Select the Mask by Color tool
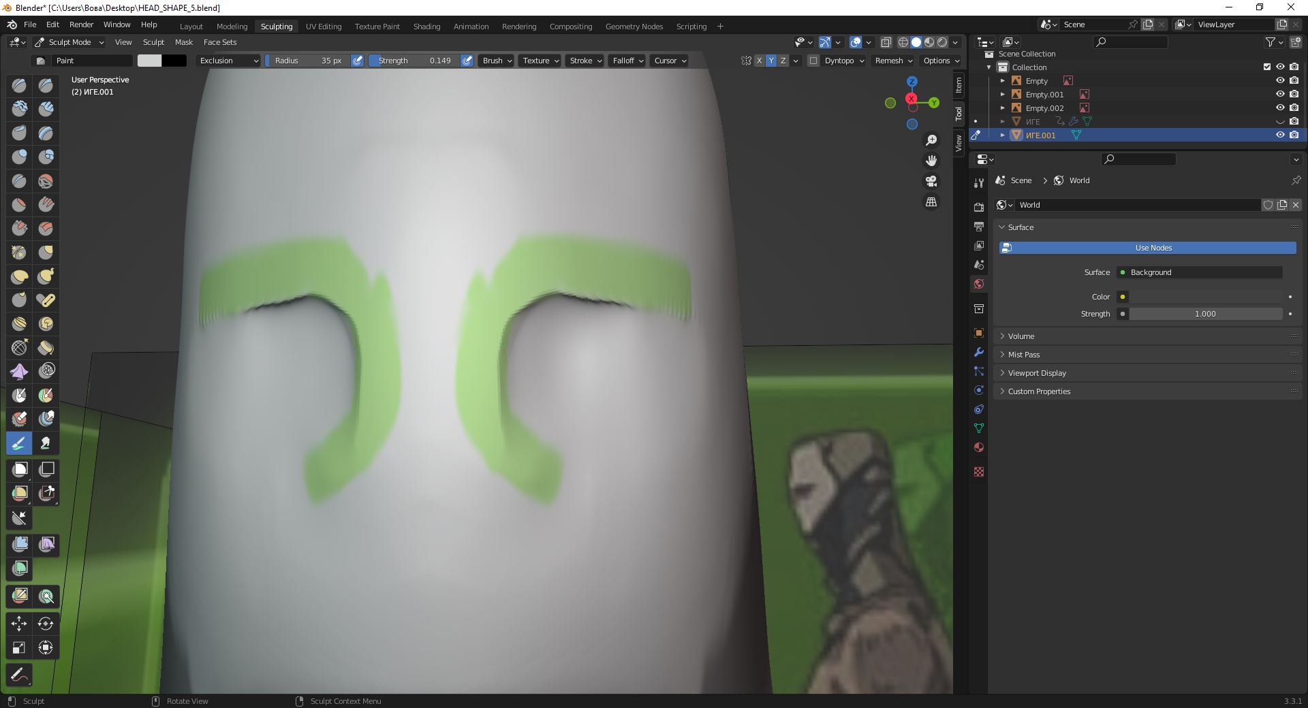The image size is (1308, 708). (x=46, y=596)
